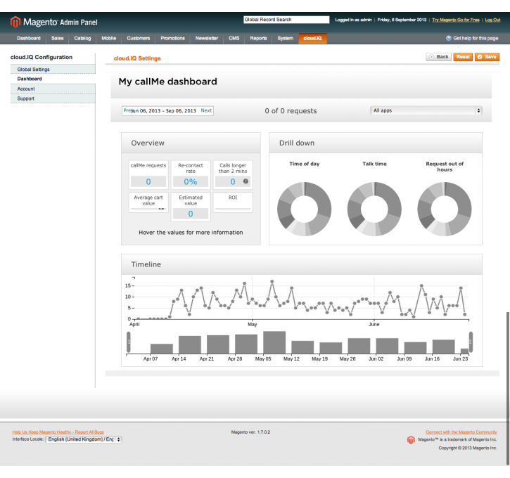Open the Dashboard menu
The height and width of the screenshot is (478, 510).
[29, 39]
